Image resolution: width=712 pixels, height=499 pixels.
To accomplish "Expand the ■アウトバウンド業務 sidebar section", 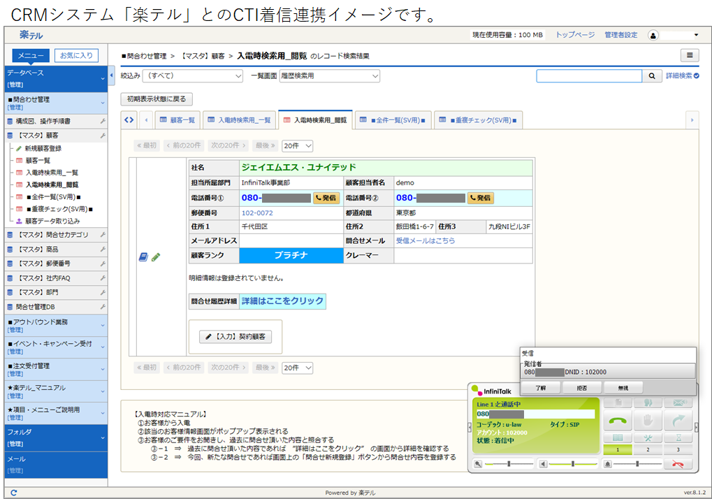I will [x=55, y=326].
